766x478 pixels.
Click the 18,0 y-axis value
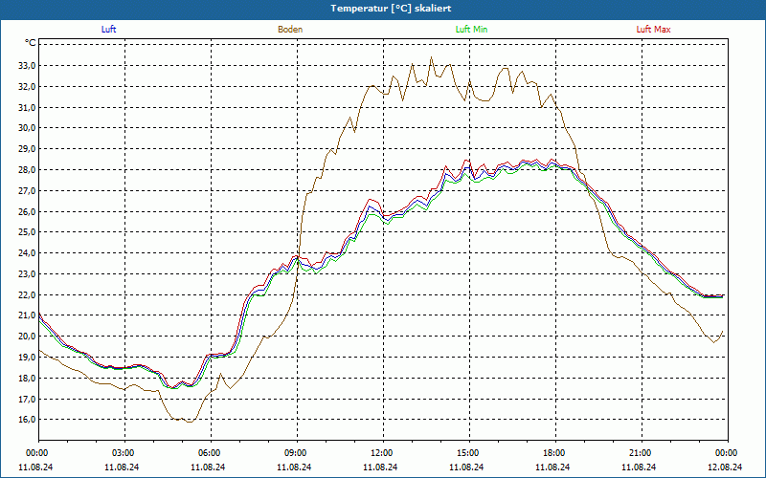point(26,379)
